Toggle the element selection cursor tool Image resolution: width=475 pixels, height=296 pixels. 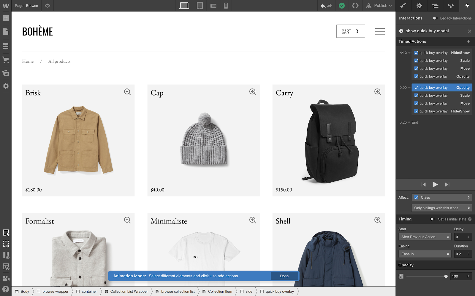(x=6, y=233)
